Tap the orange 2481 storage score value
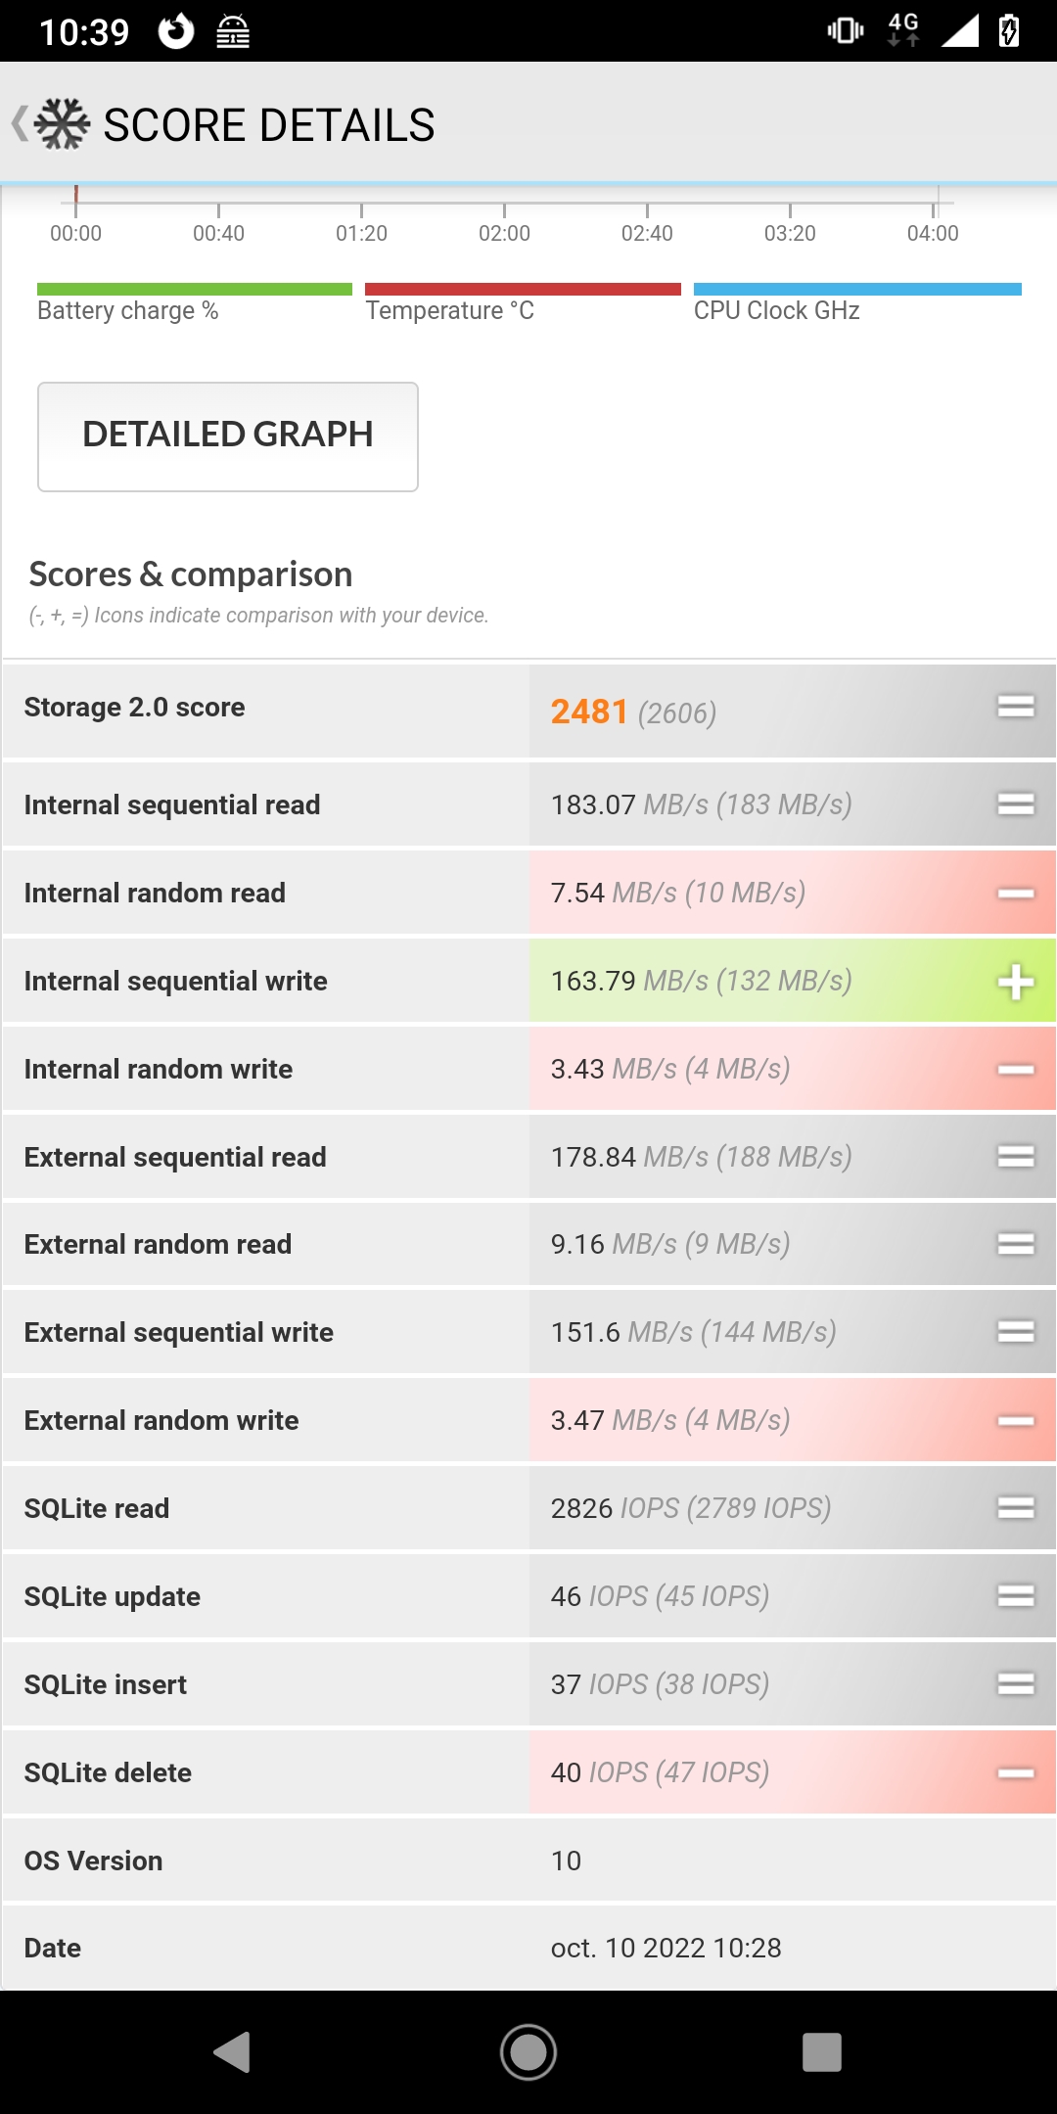The height and width of the screenshot is (2114, 1057). click(x=589, y=712)
